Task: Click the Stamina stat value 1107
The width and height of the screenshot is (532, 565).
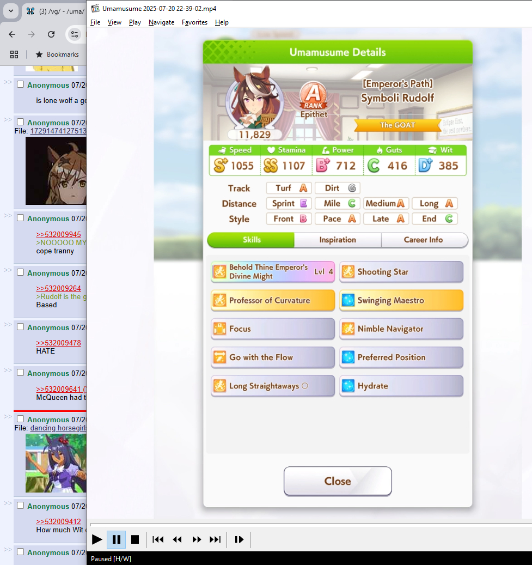Action: (293, 166)
